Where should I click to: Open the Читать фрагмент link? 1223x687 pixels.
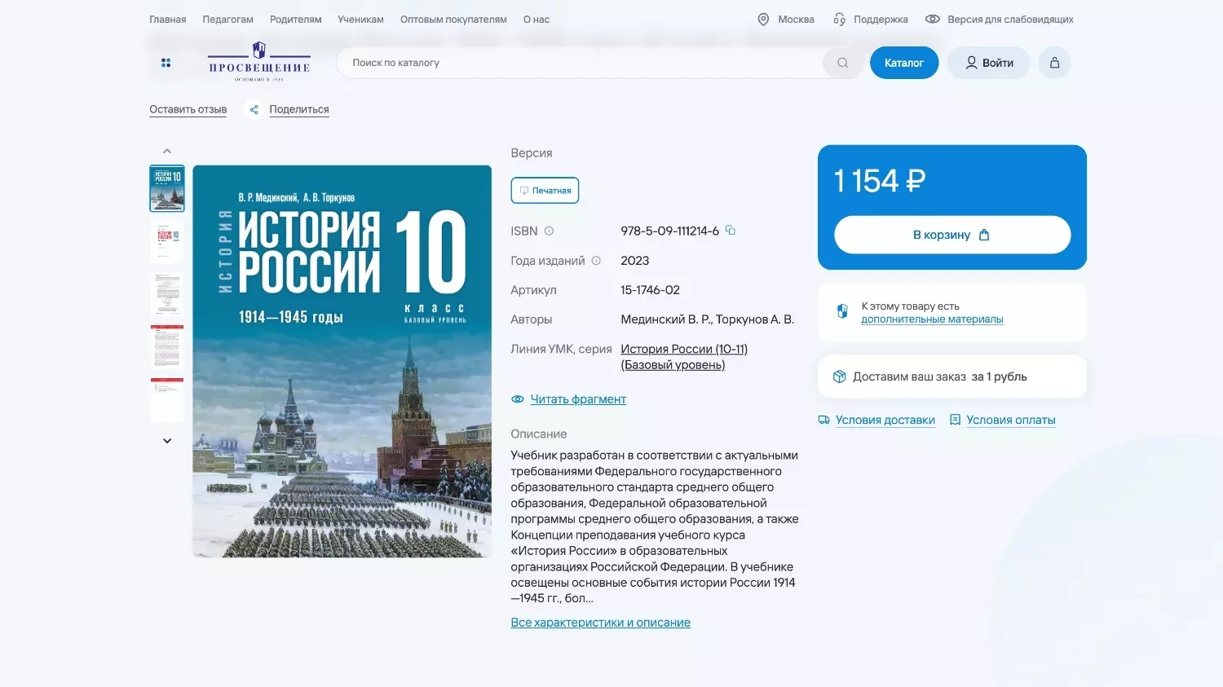[578, 399]
